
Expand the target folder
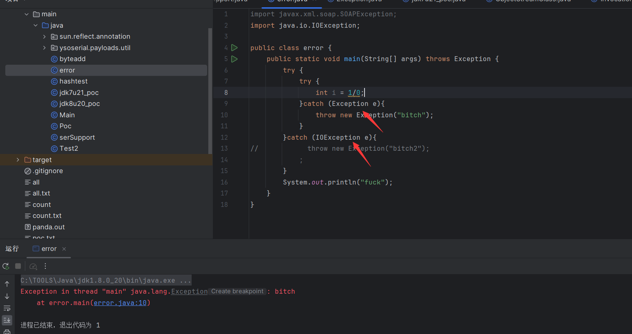click(18, 160)
